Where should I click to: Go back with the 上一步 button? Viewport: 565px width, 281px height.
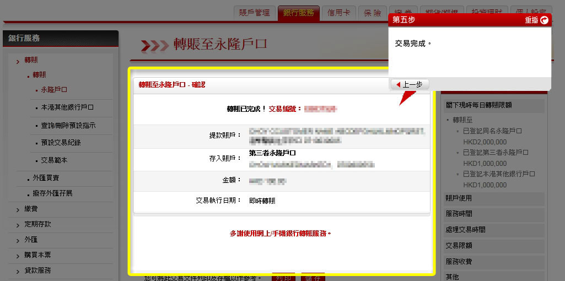coord(410,84)
